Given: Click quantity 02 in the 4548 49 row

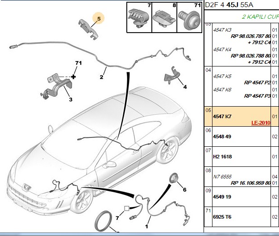Looking at the screenshot, I should click(x=275, y=137).
